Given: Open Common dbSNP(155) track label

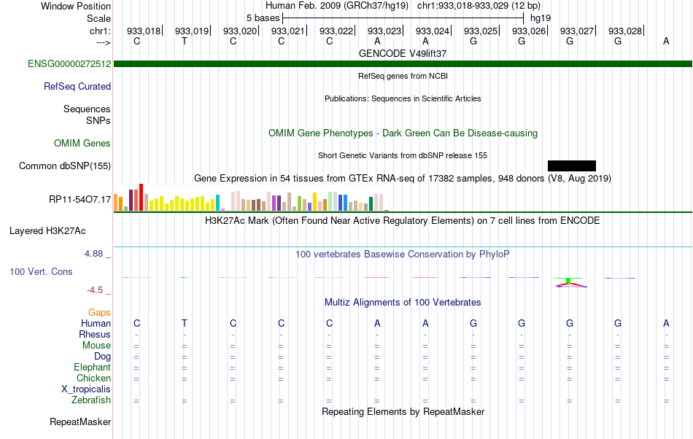Looking at the screenshot, I should (x=65, y=166).
